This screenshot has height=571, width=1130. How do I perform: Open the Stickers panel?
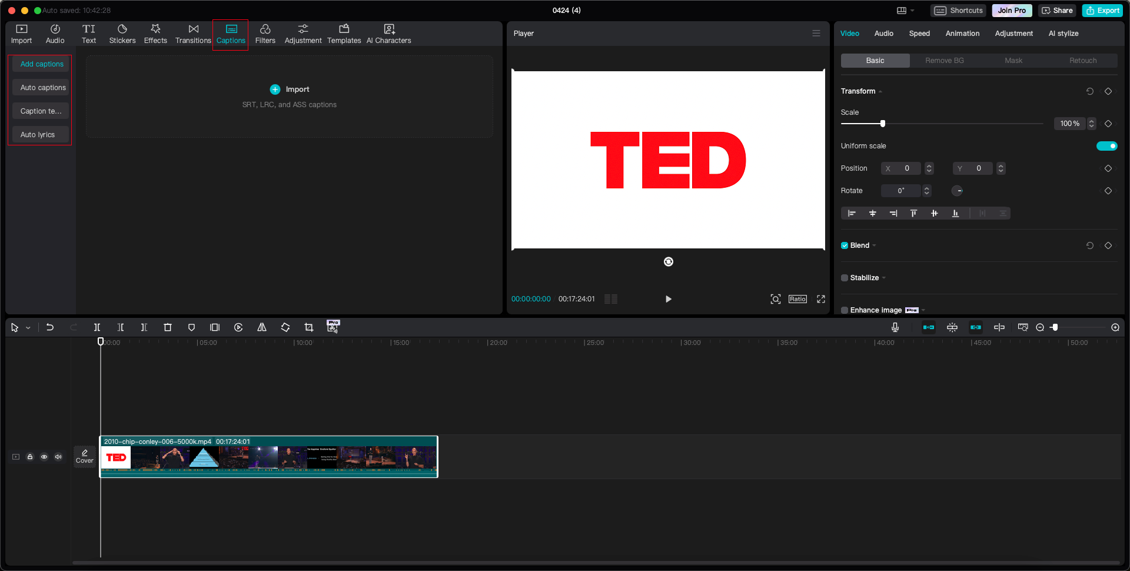(122, 34)
